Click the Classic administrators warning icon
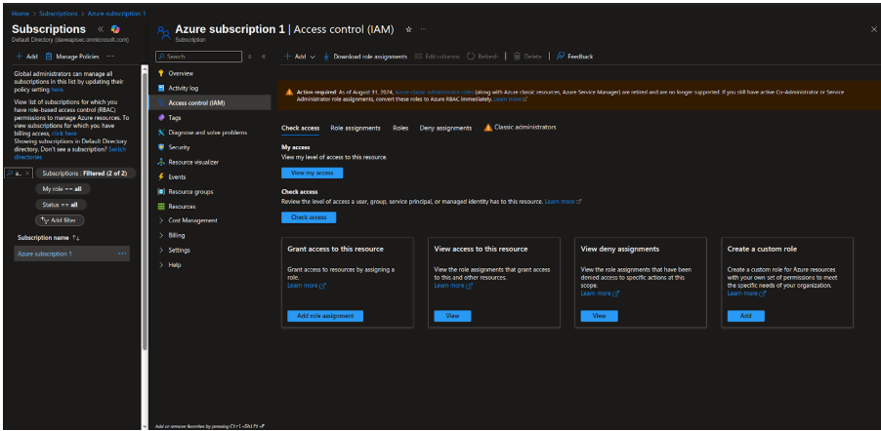This screenshot has width=881, height=431. coord(487,128)
